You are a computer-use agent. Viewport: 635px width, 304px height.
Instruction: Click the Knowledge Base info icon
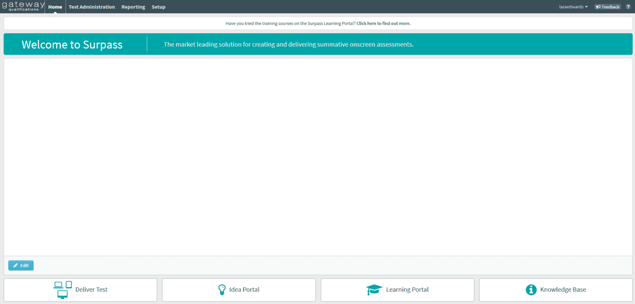pos(531,290)
